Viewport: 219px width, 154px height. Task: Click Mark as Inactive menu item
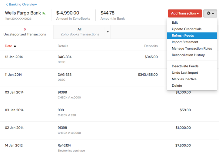point(184,79)
